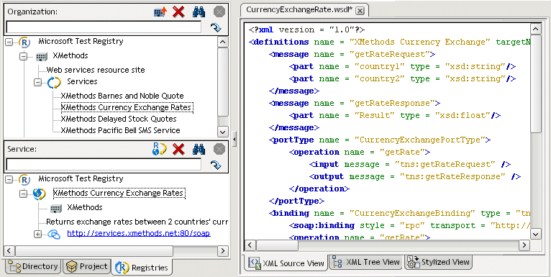
Task: Click the Service panel scroll right arrow
Action: 223,250
